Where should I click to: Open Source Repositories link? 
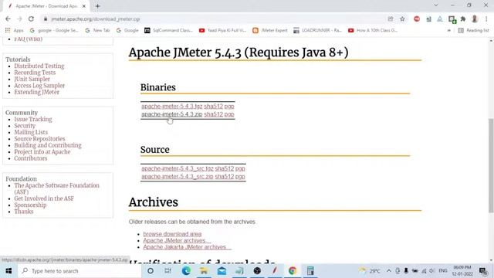pos(39,139)
